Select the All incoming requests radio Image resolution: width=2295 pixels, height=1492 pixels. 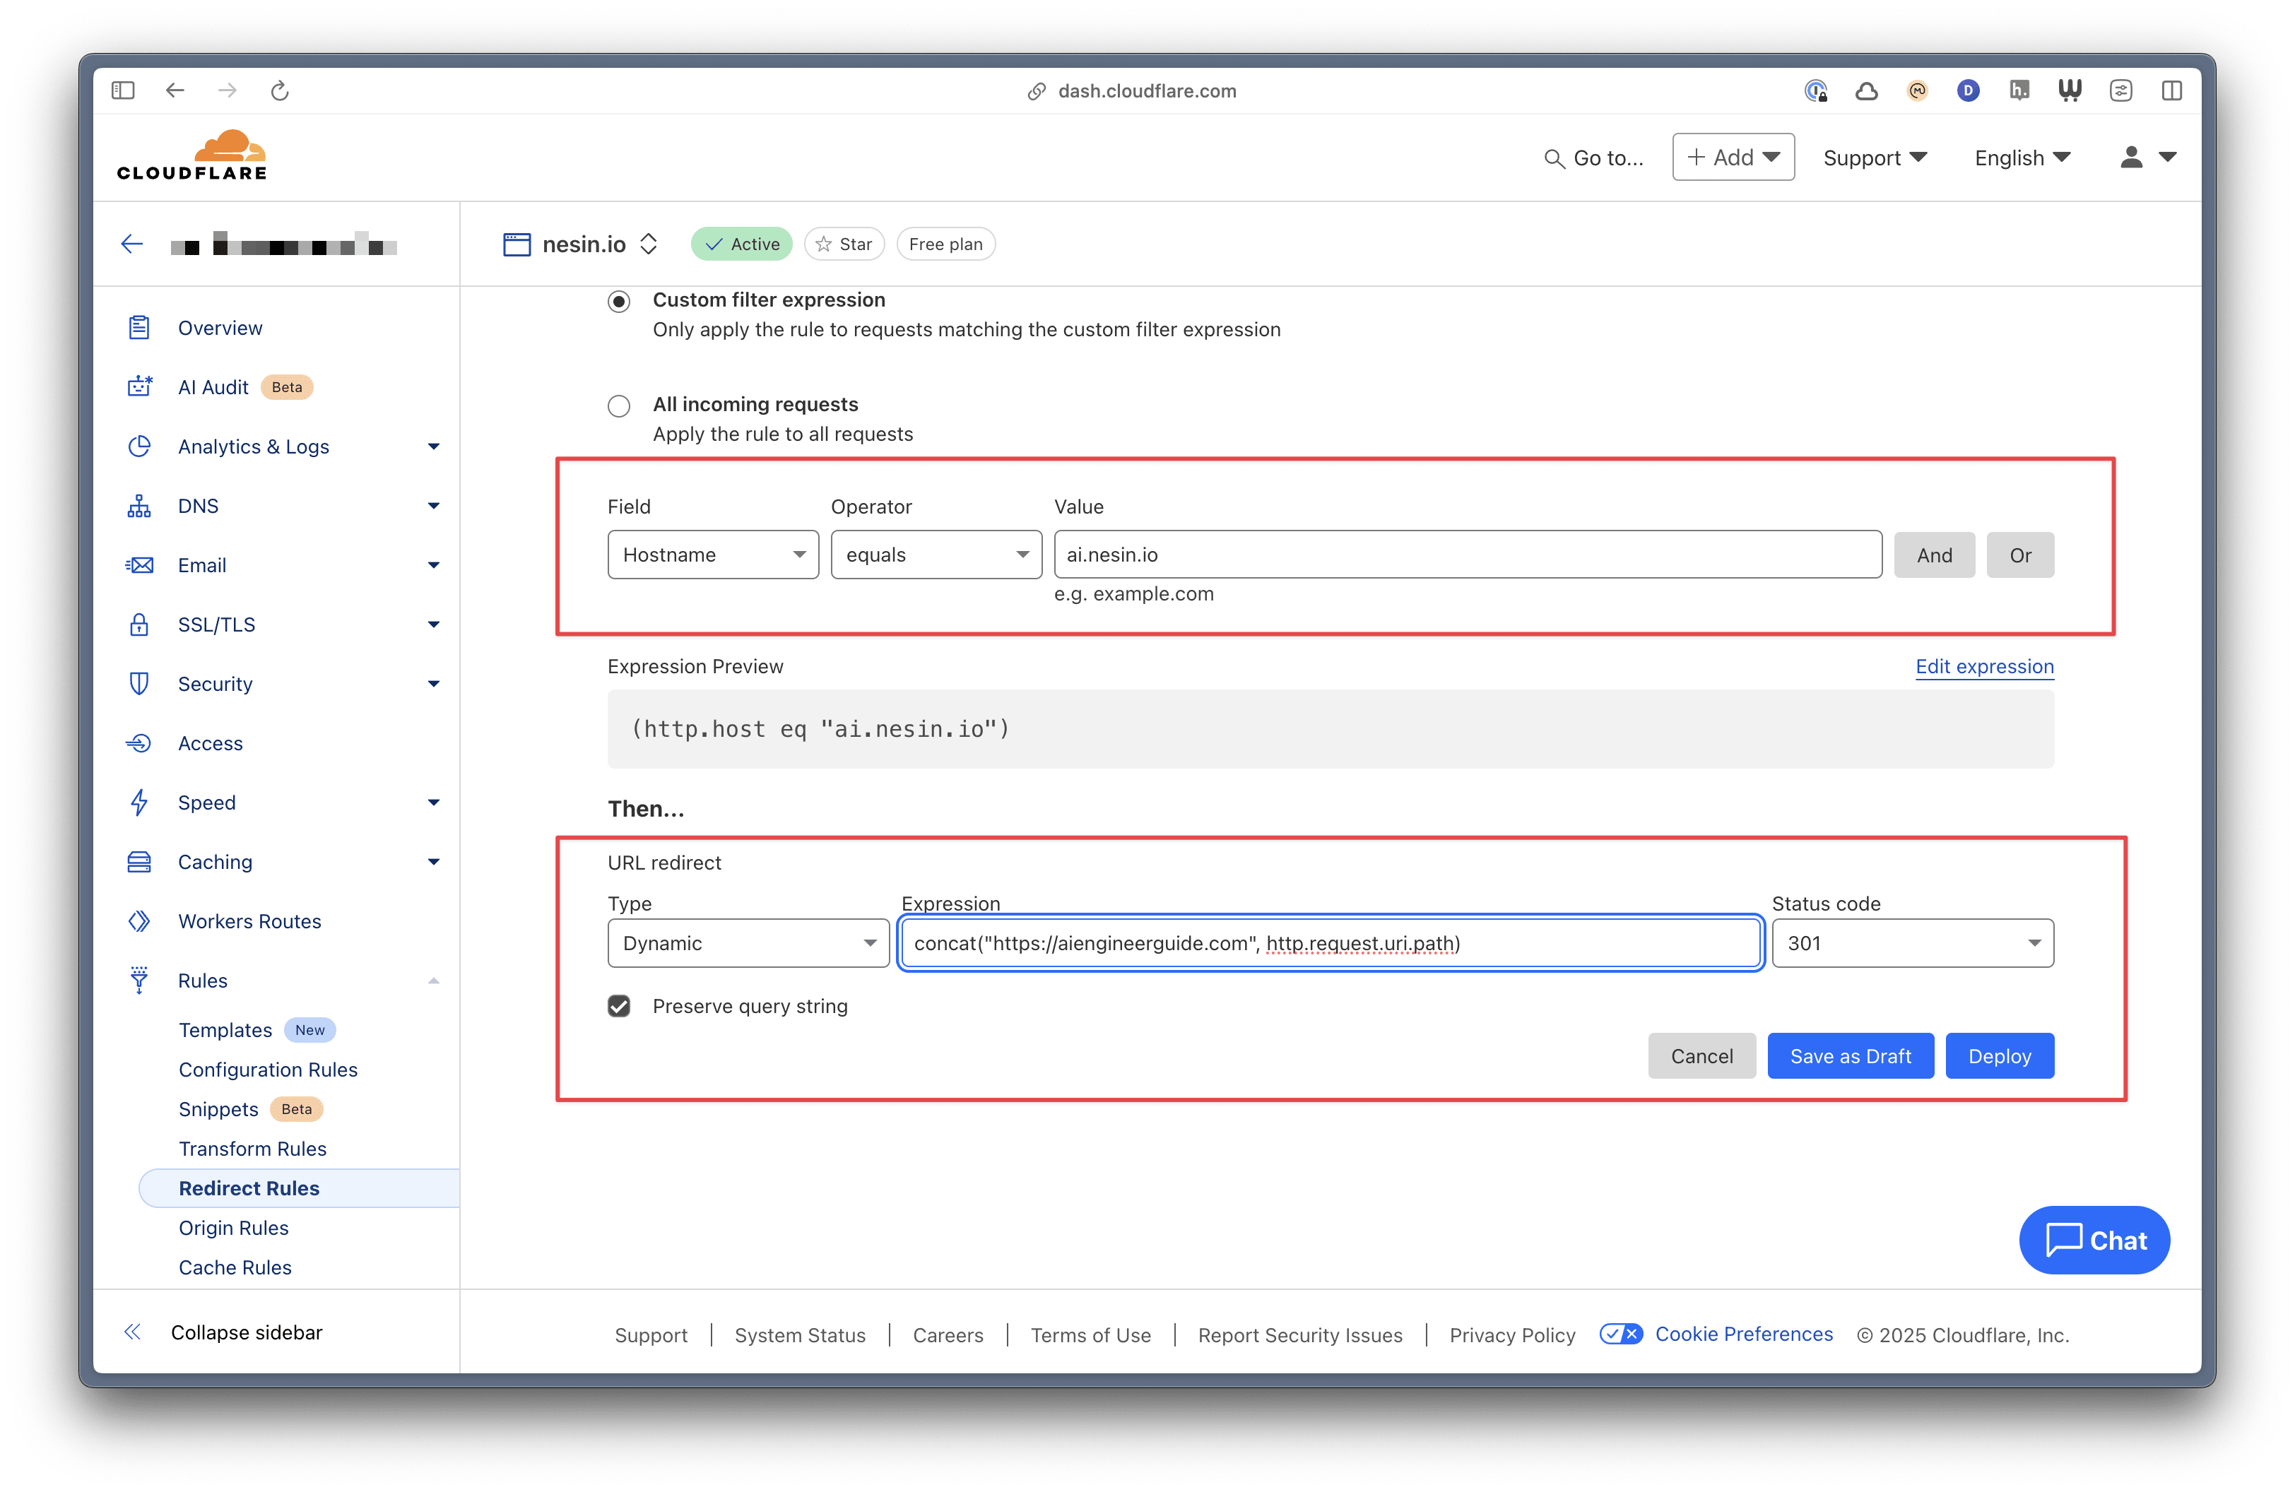(x=619, y=405)
